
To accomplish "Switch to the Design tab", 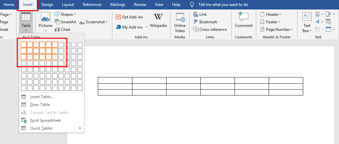I will tap(47, 5).
